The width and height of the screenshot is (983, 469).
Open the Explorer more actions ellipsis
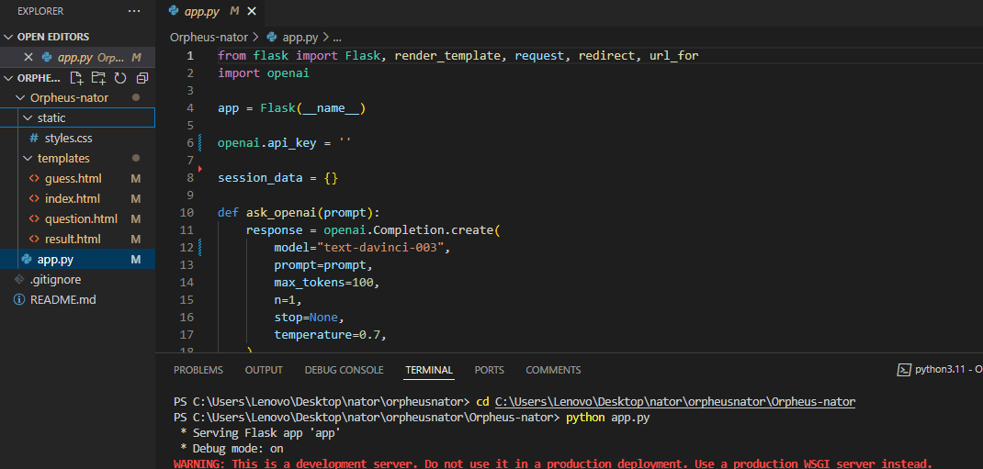(134, 11)
